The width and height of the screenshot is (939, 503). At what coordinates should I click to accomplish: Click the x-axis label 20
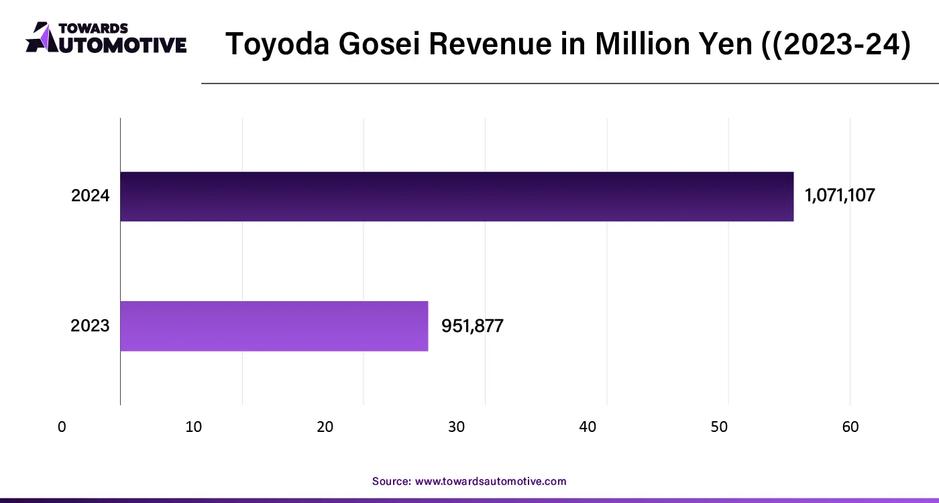325,427
